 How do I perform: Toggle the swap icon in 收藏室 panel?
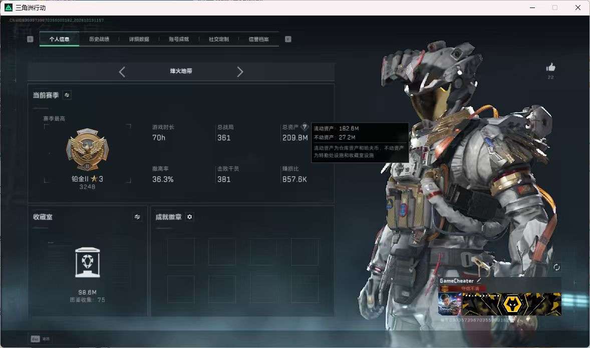point(137,217)
